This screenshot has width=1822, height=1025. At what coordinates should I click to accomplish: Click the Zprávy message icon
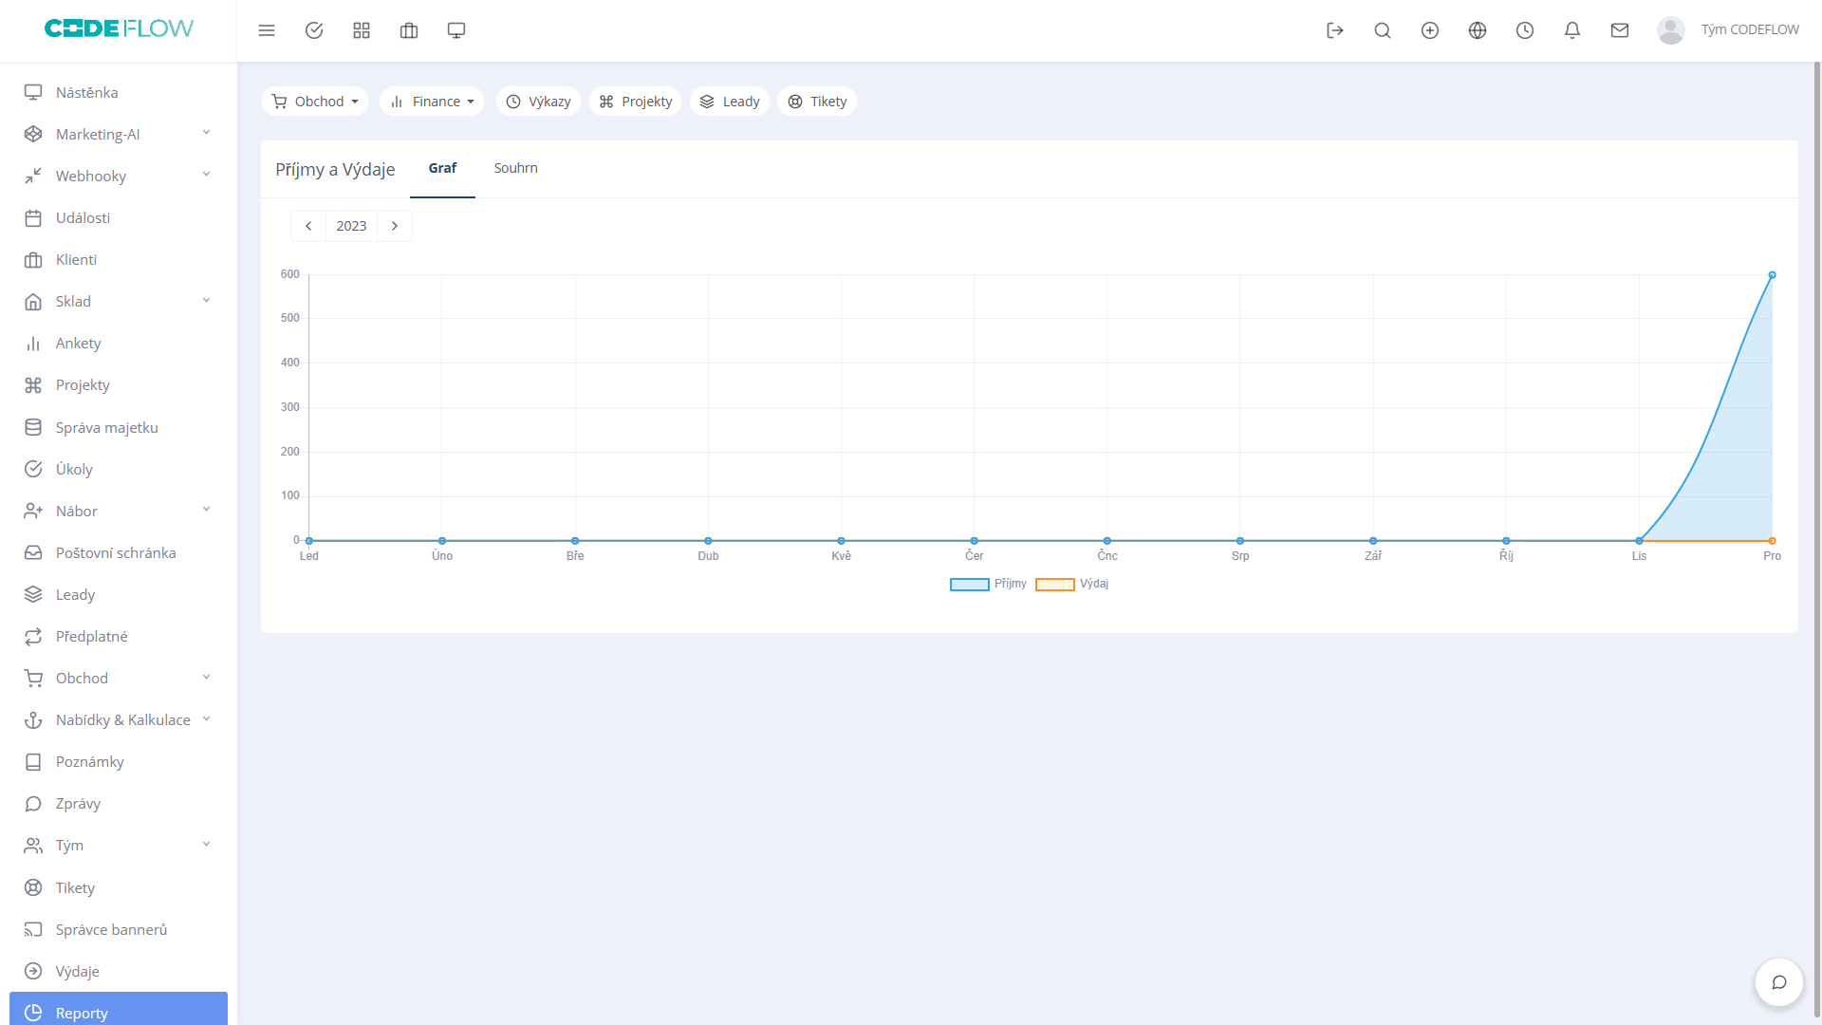point(33,803)
